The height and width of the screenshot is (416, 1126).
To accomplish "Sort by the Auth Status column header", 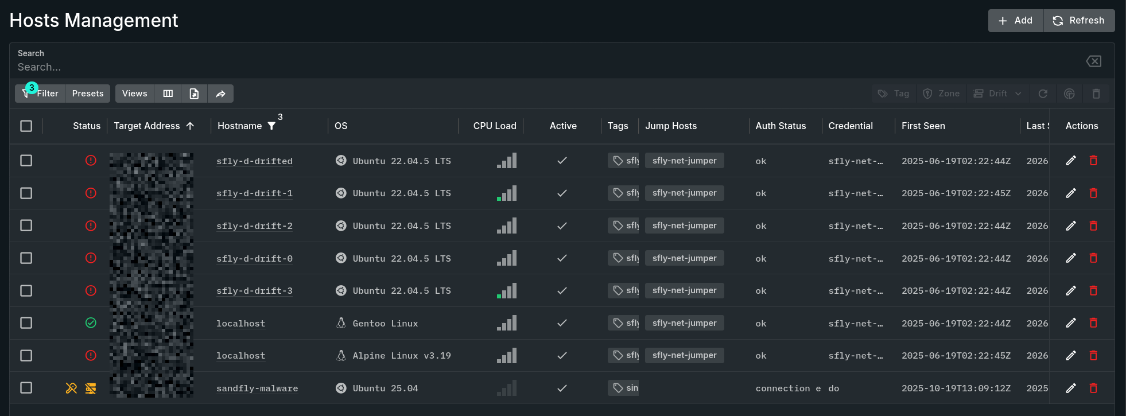I will 781,126.
